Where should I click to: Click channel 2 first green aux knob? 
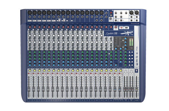pyautogui.click(x=35, y=52)
